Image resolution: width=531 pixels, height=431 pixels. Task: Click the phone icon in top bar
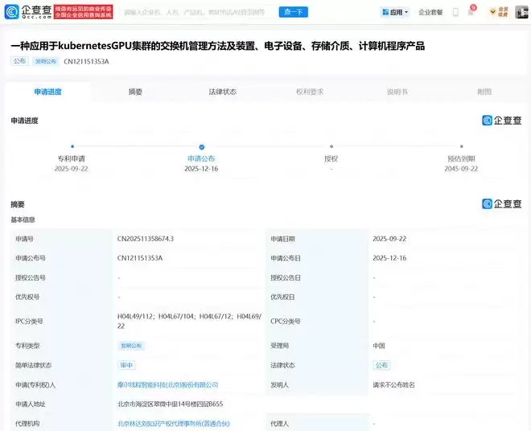click(455, 12)
